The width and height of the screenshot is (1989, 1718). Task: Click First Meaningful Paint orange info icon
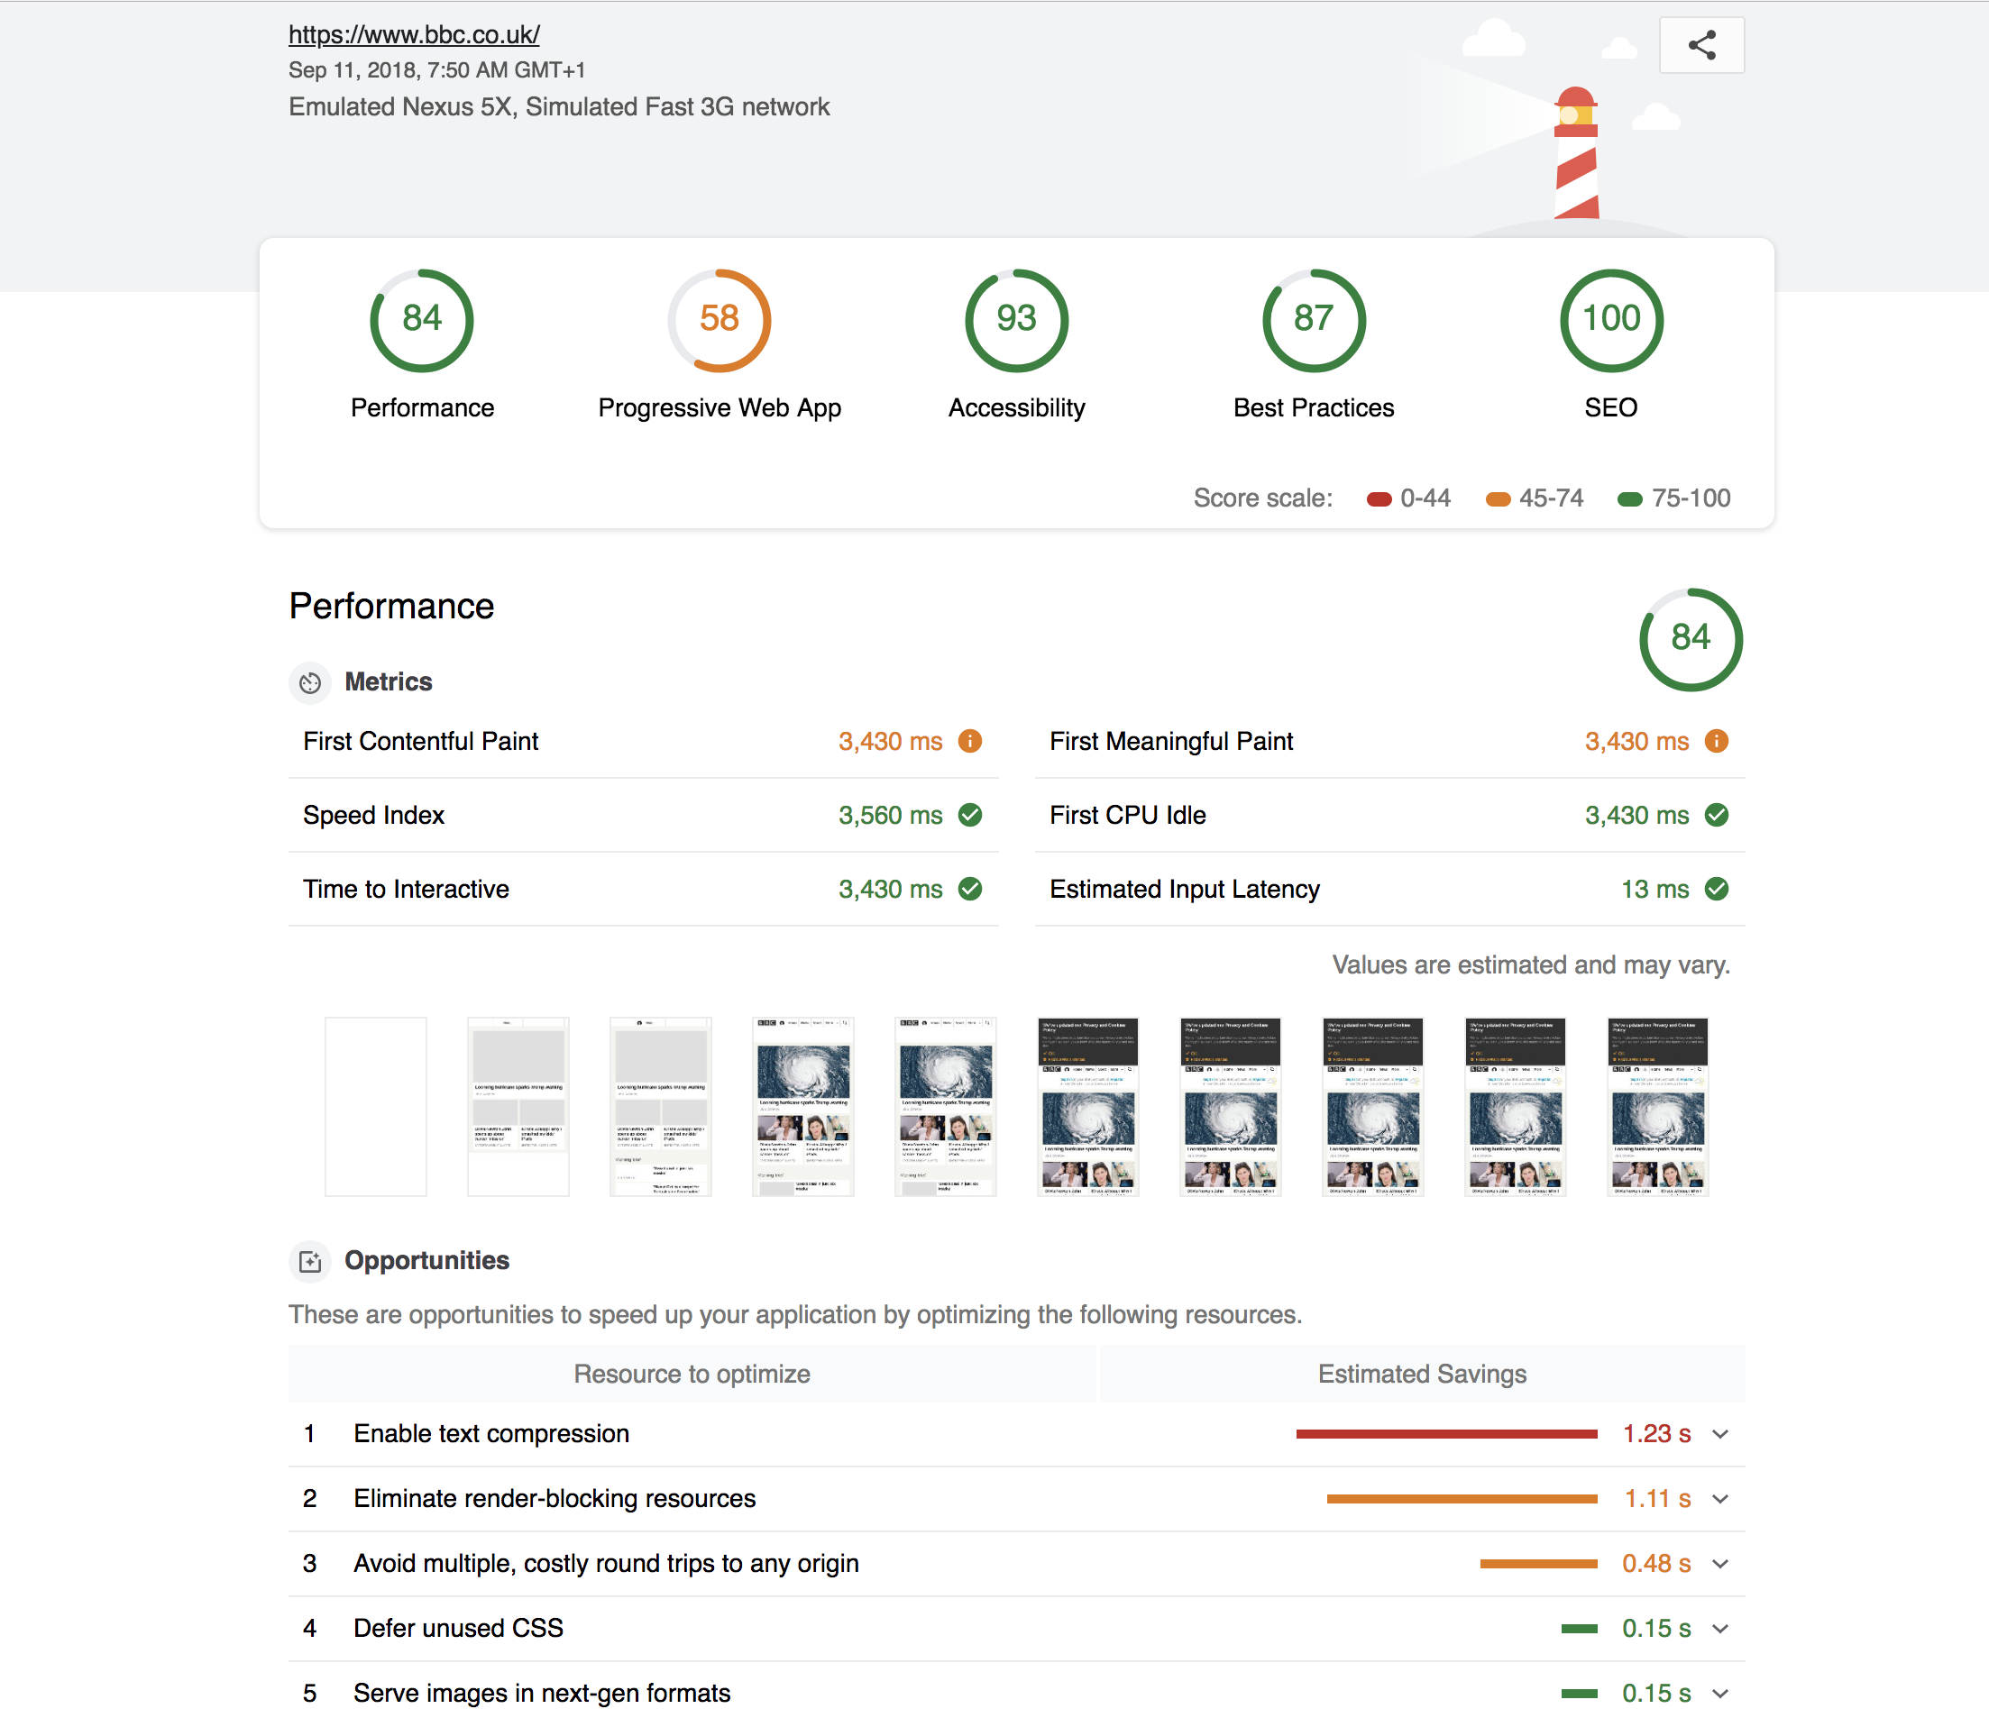tap(1717, 741)
